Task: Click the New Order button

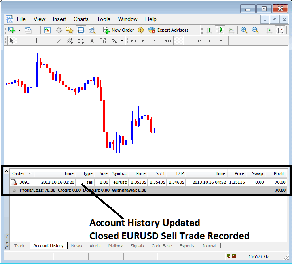Action: coord(119,30)
